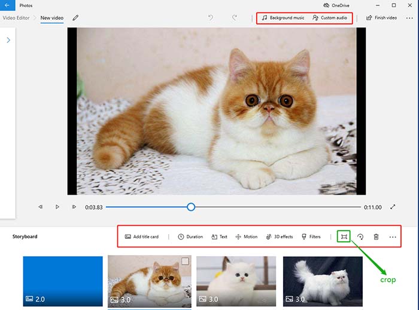
Task: Step back one frame
Action: click(40, 207)
